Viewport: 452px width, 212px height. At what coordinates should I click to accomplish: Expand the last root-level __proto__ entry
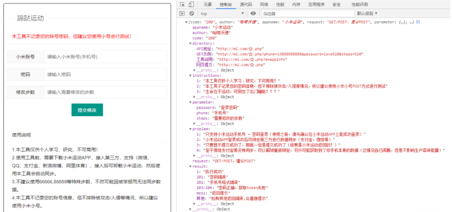190,209
